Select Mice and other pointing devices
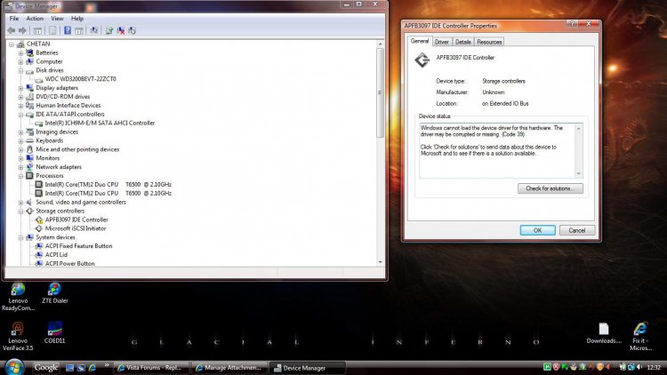The image size is (667, 375). [77, 149]
